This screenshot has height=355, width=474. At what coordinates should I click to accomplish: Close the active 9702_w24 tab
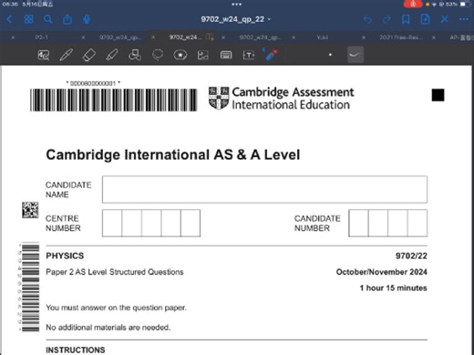tap(153, 37)
